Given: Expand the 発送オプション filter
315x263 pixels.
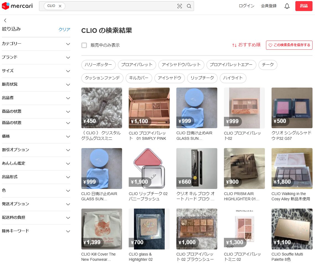Looking at the screenshot, I should pyautogui.click(x=36, y=204).
